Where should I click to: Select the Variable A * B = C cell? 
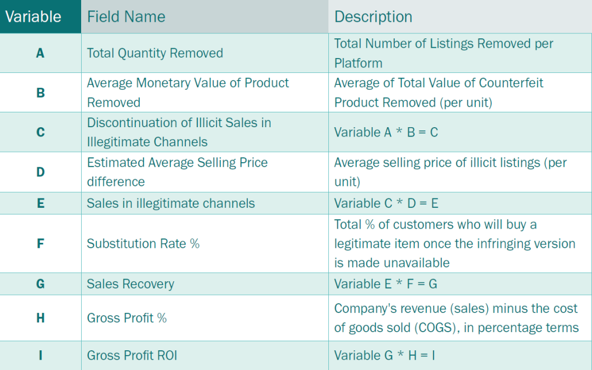(460, 132)
